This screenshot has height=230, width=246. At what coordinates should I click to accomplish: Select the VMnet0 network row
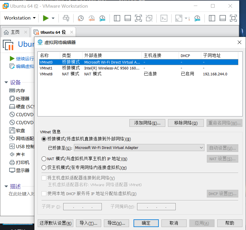(x=139, y=62)
